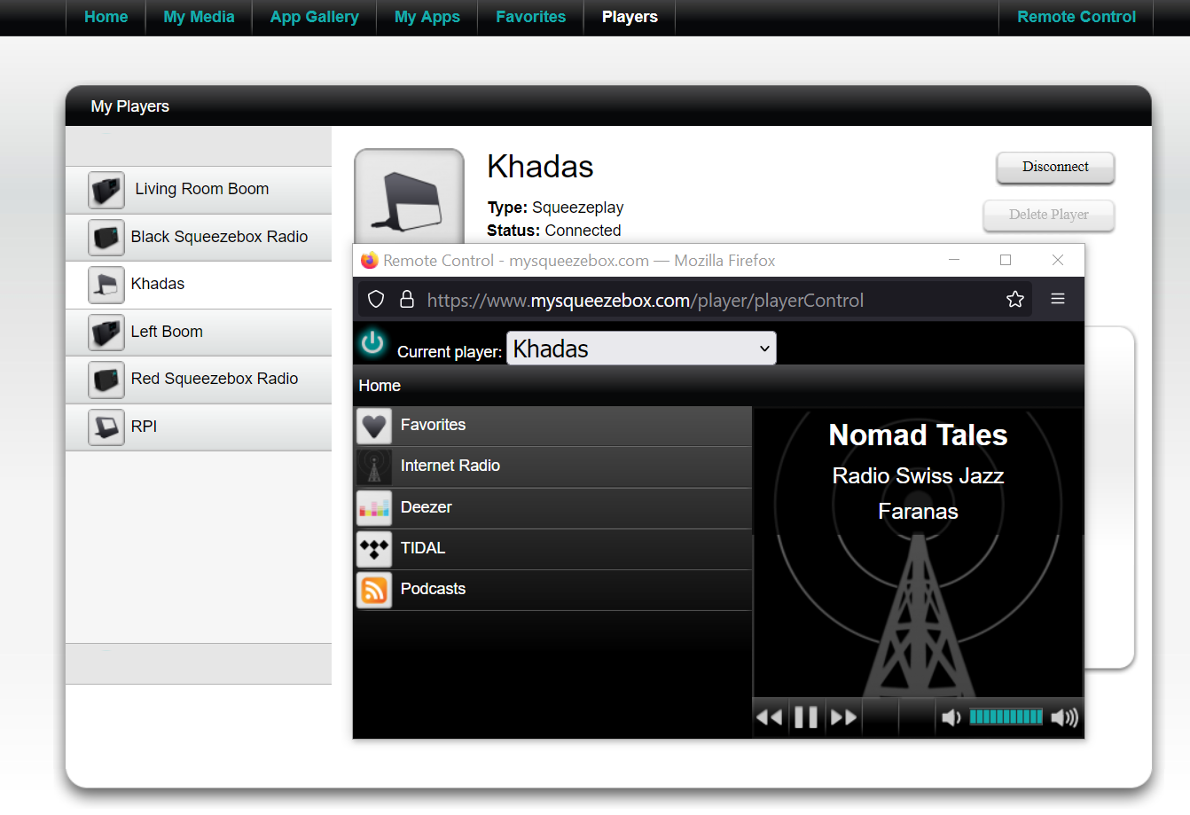The image size is (1190, 815).
Task: Open the Current player dropdown
Action: click(x=641, y=349)
